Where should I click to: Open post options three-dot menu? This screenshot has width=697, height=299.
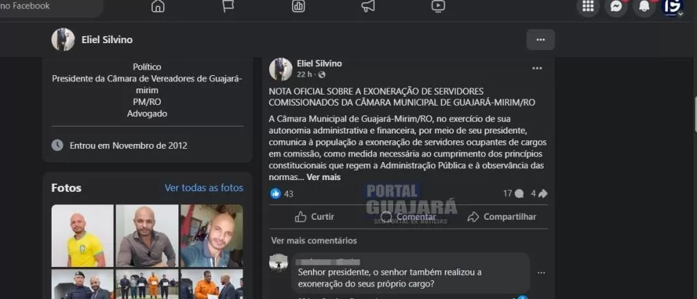[537, 68]
